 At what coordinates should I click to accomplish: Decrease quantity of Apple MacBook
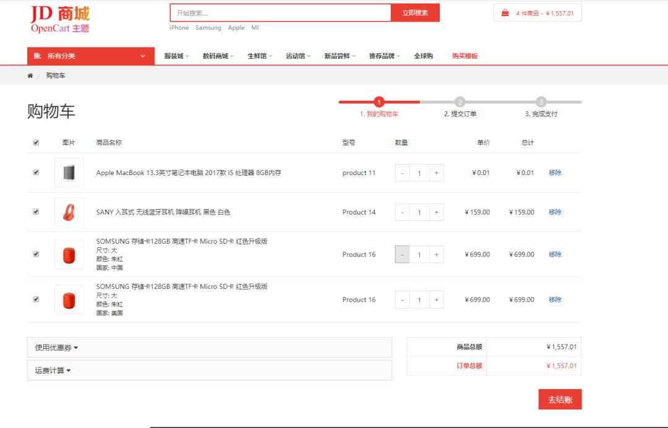click(x=402, y=173)
